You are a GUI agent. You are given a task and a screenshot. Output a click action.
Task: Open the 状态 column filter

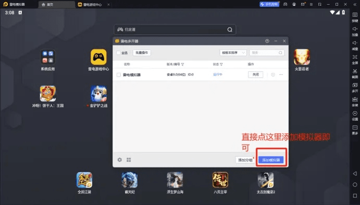point(221,65)
